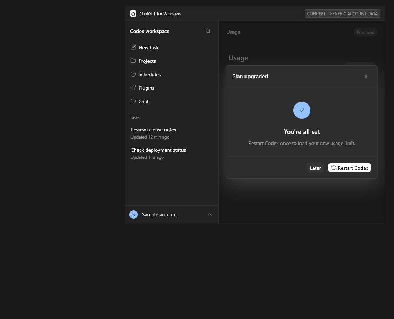Open Scheduled in sidebar

pos(171,74)
